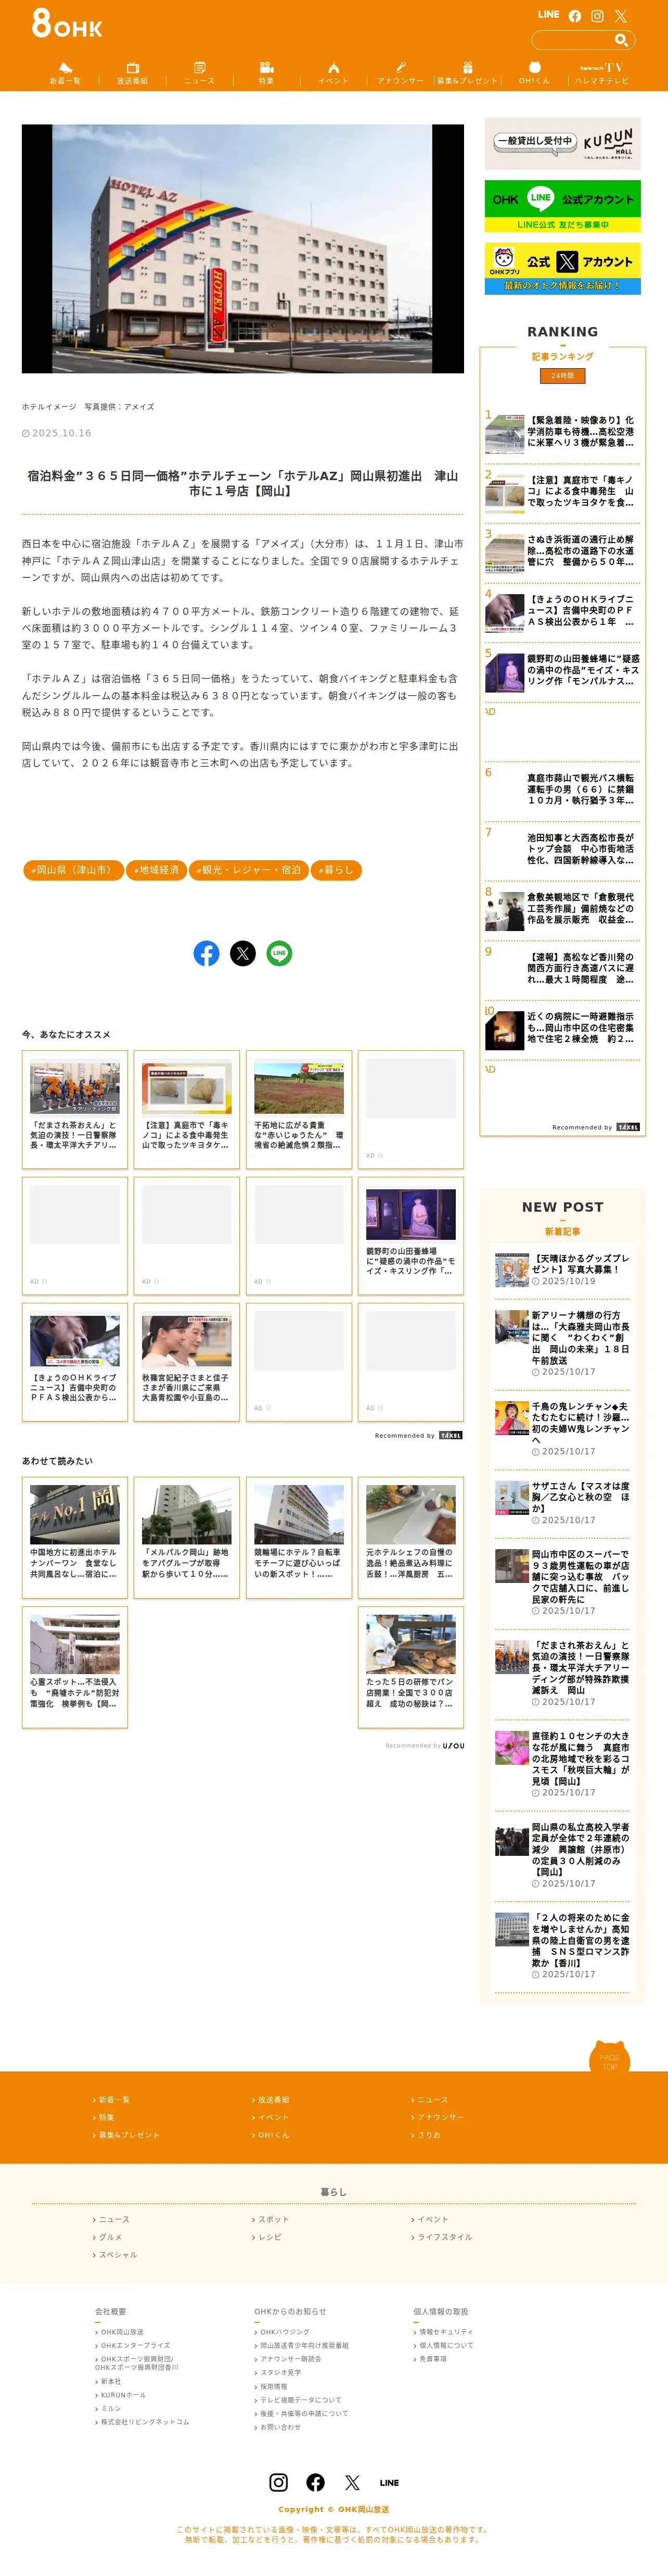Share the article on X
The image size is (668, 2576).
coord(242,953)
